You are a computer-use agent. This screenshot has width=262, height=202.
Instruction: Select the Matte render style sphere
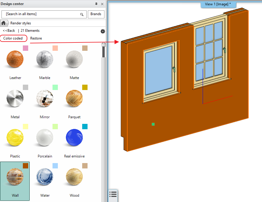[74, 59]
